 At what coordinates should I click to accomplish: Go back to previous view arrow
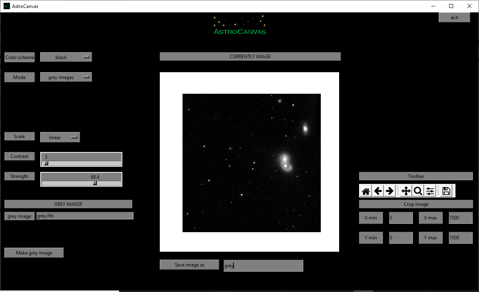pos(378,191)
